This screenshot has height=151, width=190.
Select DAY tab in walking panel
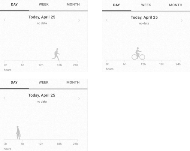click(14, 83)
